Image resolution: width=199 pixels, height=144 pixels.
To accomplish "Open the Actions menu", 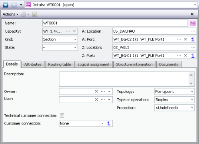I will pyautogui.click(x=10, y=14).
